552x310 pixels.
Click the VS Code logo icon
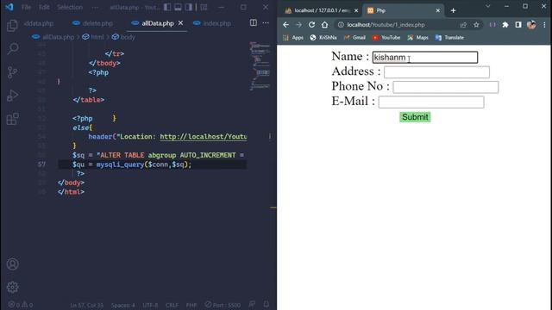coord(9,7)
